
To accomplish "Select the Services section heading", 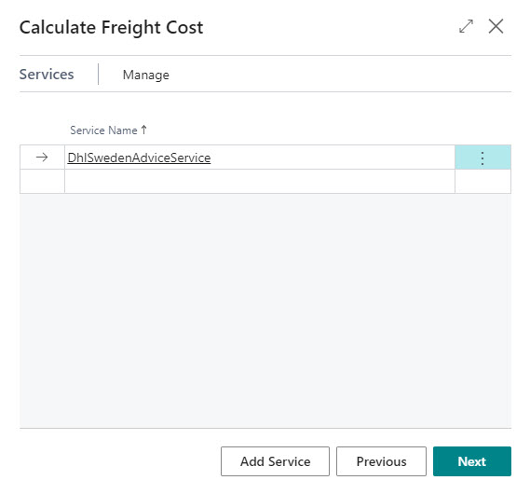I will click(47, 75).
